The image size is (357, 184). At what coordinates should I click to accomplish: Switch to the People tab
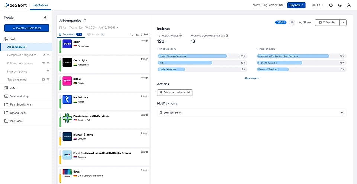pyautogui.click(x=96, y=34)
